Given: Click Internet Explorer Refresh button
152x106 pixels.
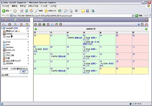Looking at the screenshot, I should click(26, 11).
